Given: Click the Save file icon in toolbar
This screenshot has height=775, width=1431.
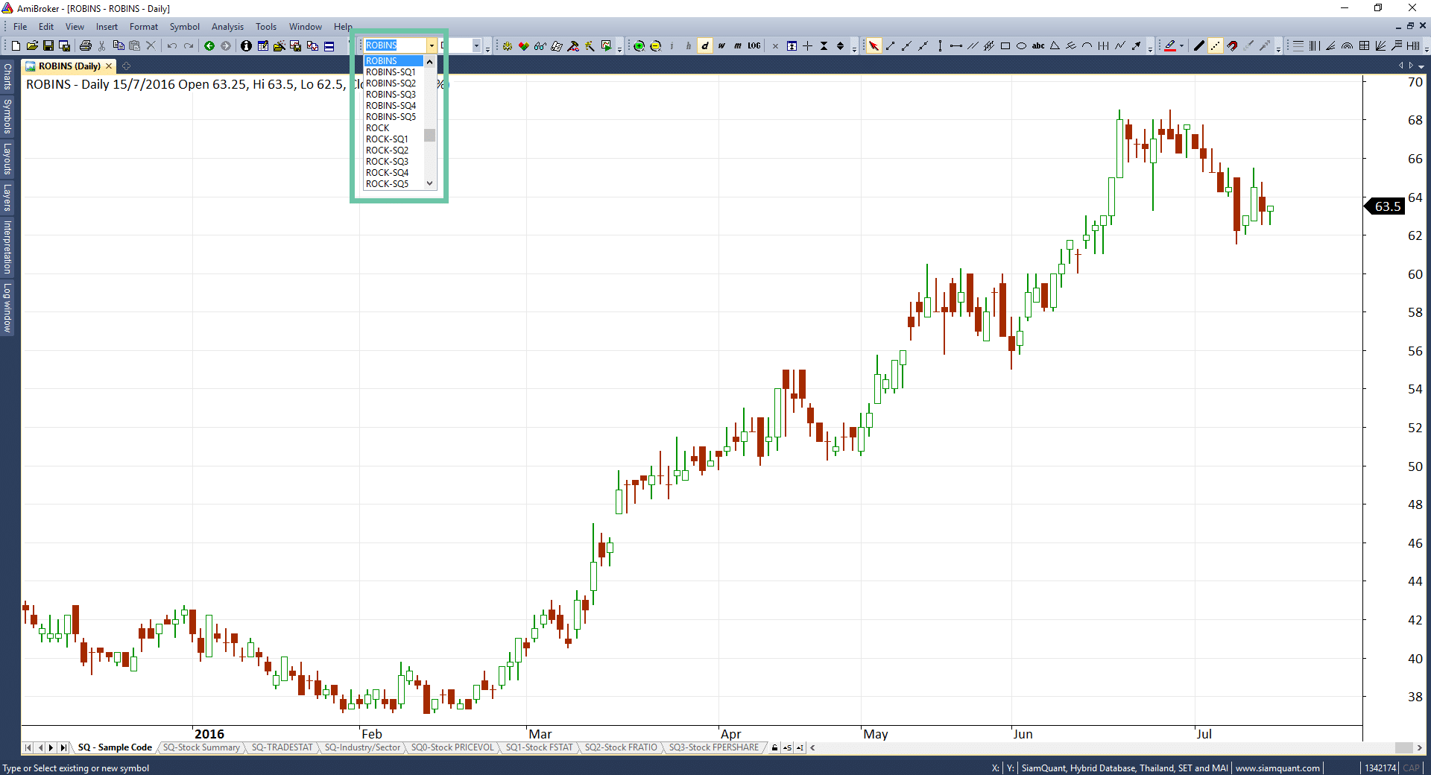Looking at the screenshot, I should click(x=48, y=46).
